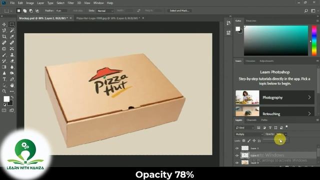Click the Search magnifier icon top right
The width and height of the screenshot is (320, 180).
pyautogui.click(x=306, y=11)
